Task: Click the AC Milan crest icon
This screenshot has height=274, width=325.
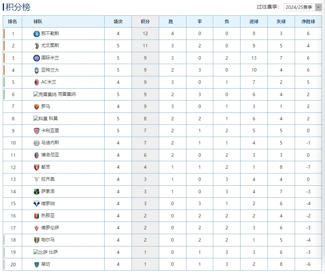Action: (36, 82)
